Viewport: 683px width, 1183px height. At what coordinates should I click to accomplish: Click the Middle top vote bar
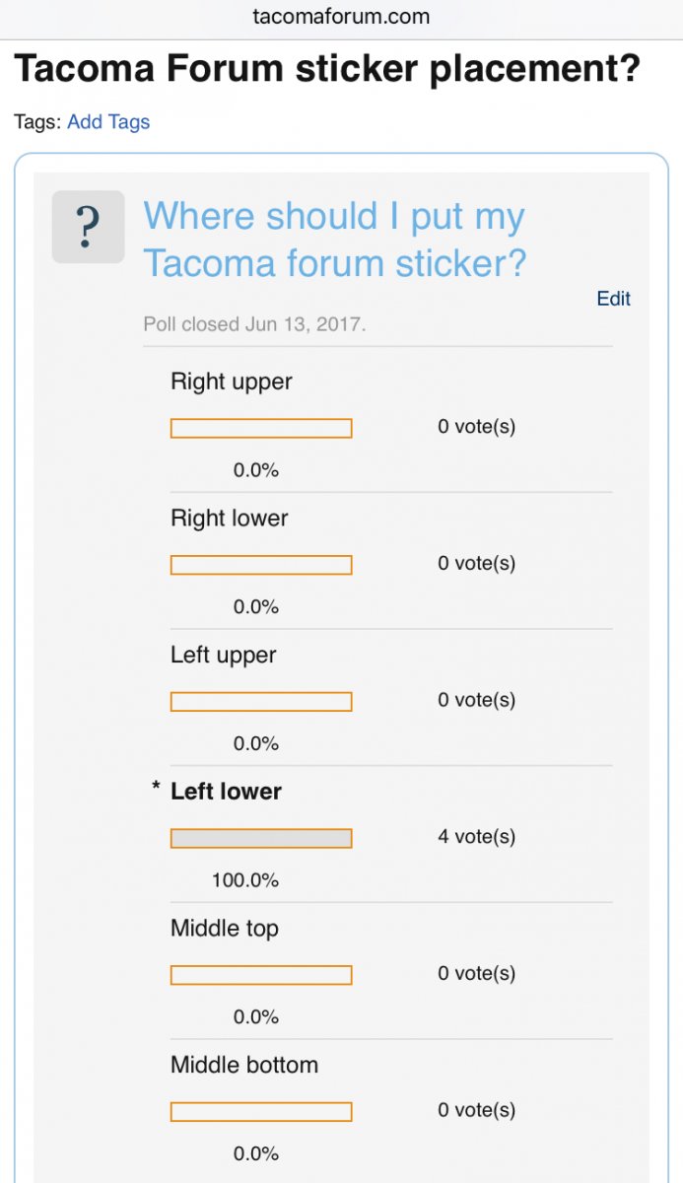coord(261,975)
